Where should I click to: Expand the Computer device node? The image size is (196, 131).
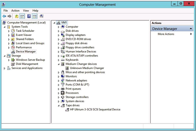click(59, 27)
